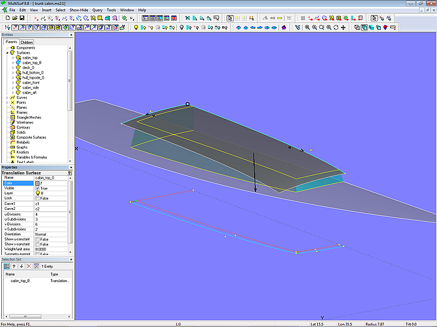437x327 pixels.
Task: Collapse the Surfaces tree node
Action: [7, 53]
